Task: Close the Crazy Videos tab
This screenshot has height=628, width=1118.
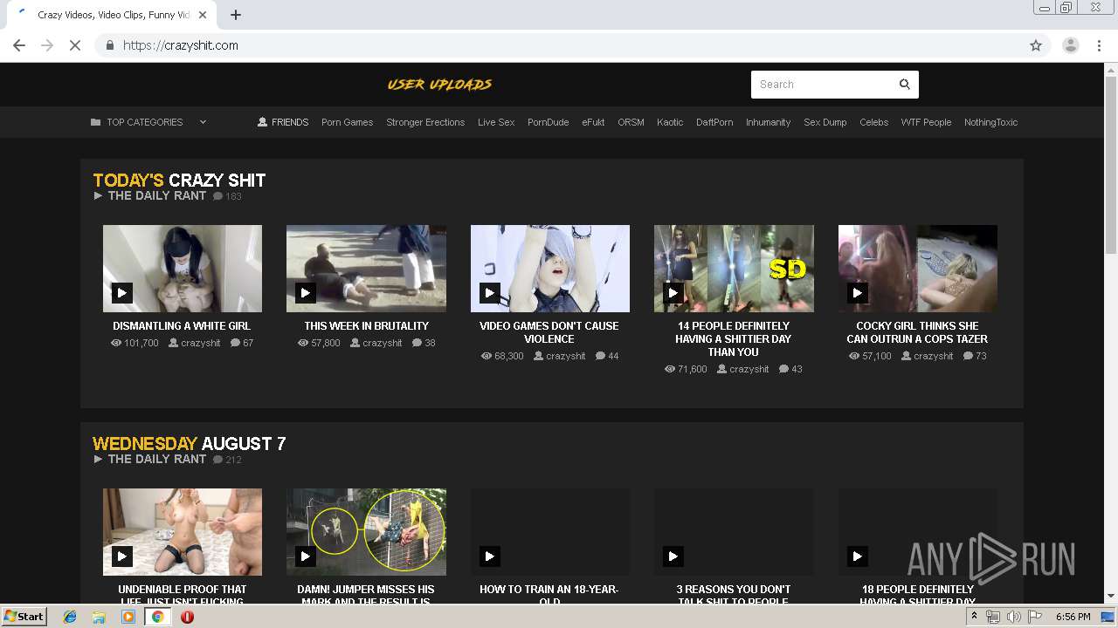Action: 204,15
